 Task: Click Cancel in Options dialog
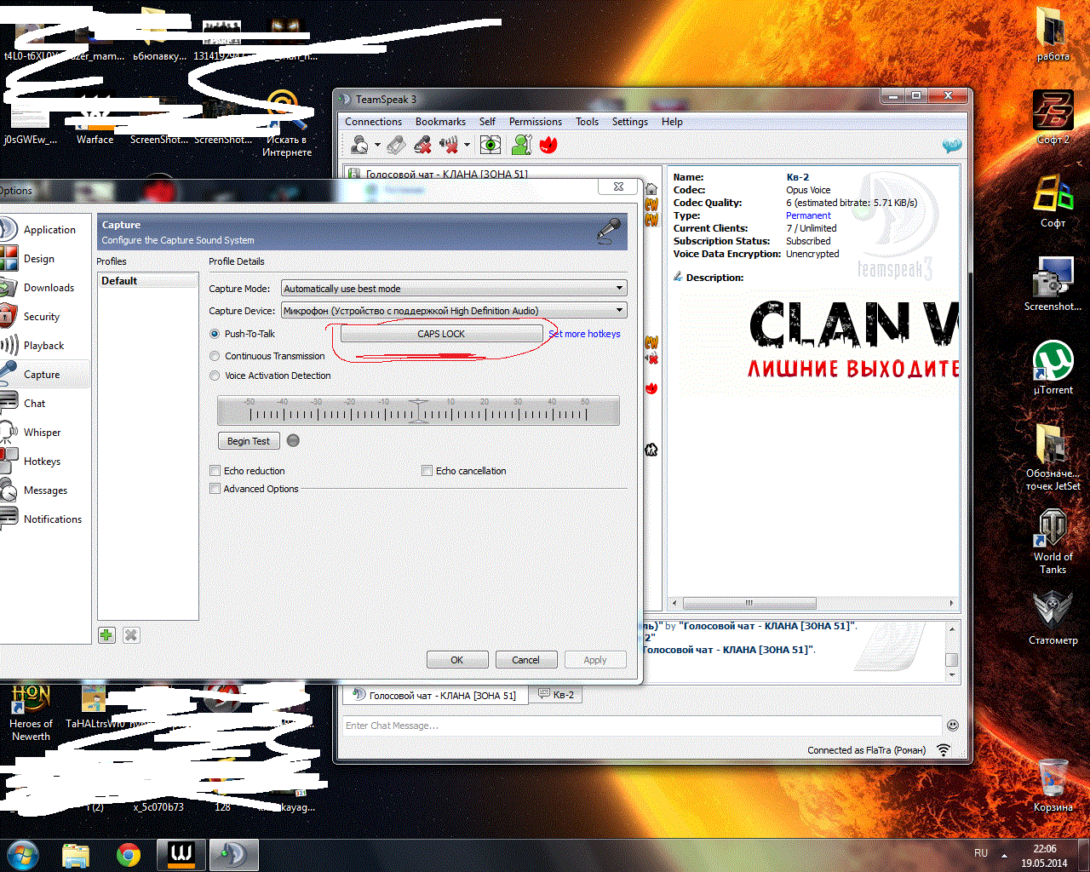click(x=525, y=660)
